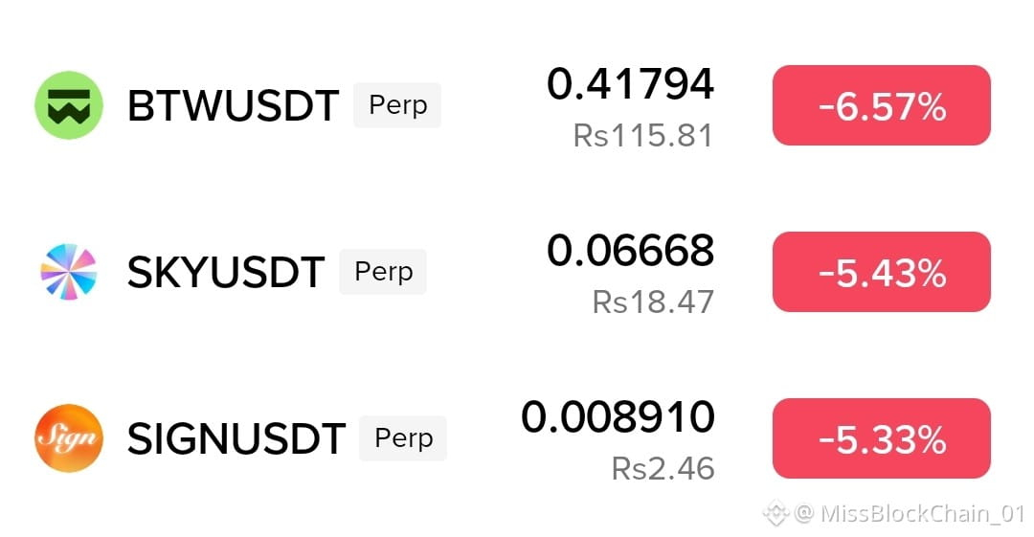Viewport: 1034px width, 537px height.
Task: Select the 0.06668 price value
Action: (630, 250)
